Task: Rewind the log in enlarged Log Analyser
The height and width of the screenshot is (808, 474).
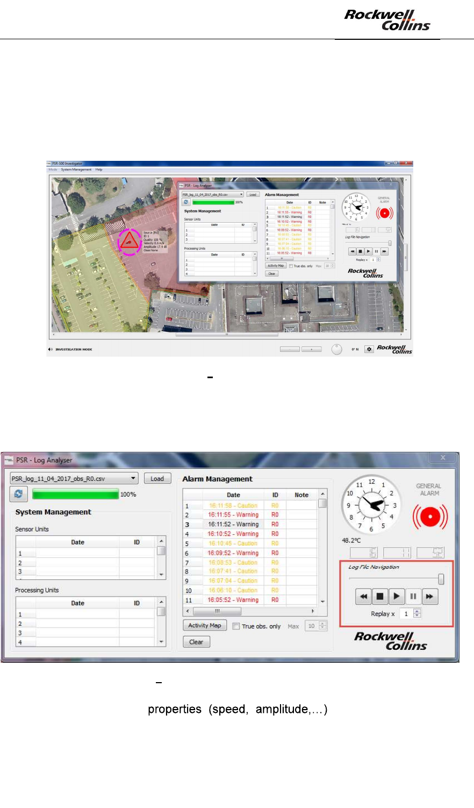Action: [x=363, y=596]
